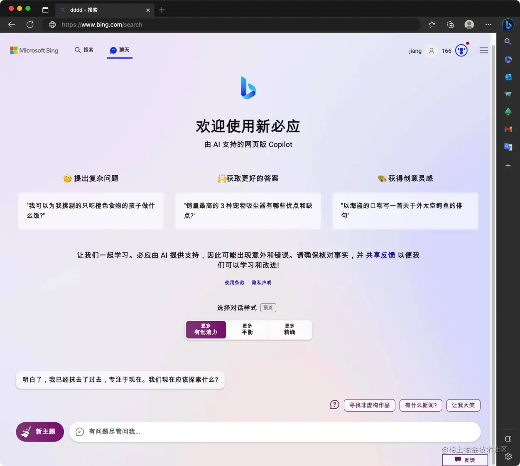Switch to the 更多平衡 conversation style

tap(248, 329)
